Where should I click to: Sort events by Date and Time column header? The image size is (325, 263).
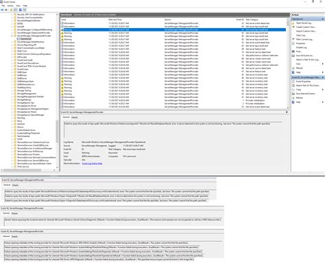pyautogui.click(x=115, y=20)
